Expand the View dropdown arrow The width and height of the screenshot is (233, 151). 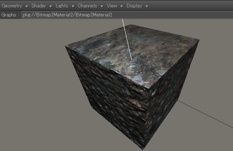click(x=122, y=6)
